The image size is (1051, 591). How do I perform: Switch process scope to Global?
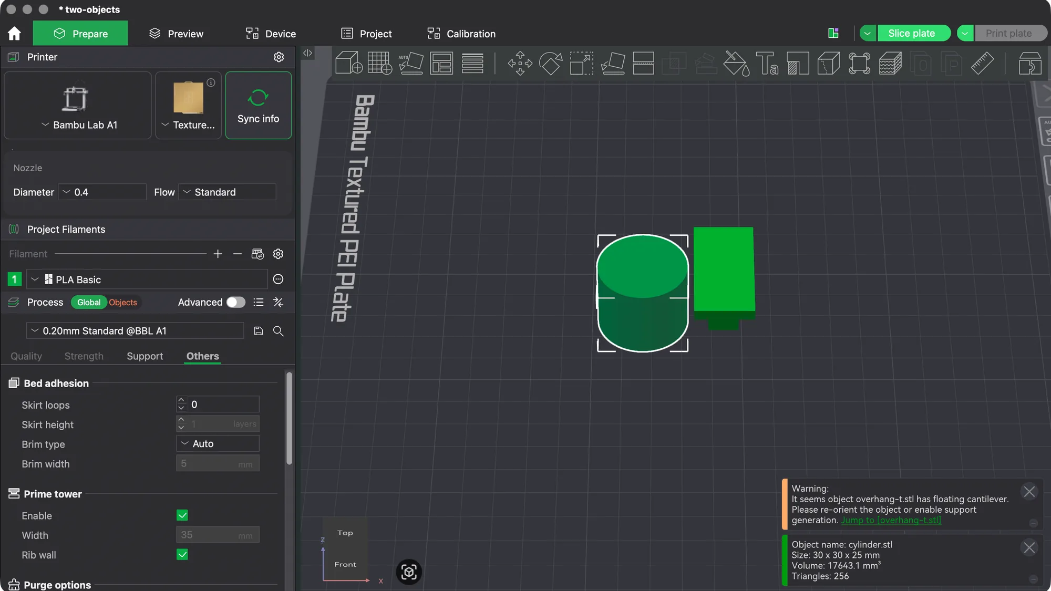pyautogui.click(x=89, y=302)
